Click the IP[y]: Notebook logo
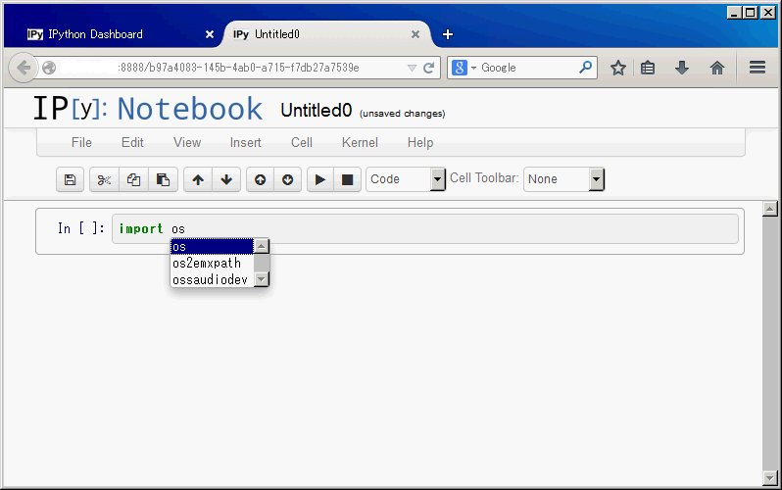 tap(148, 108)
